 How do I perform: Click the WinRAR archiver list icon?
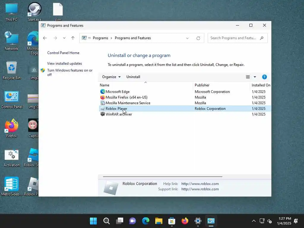(x=102, y=114)
